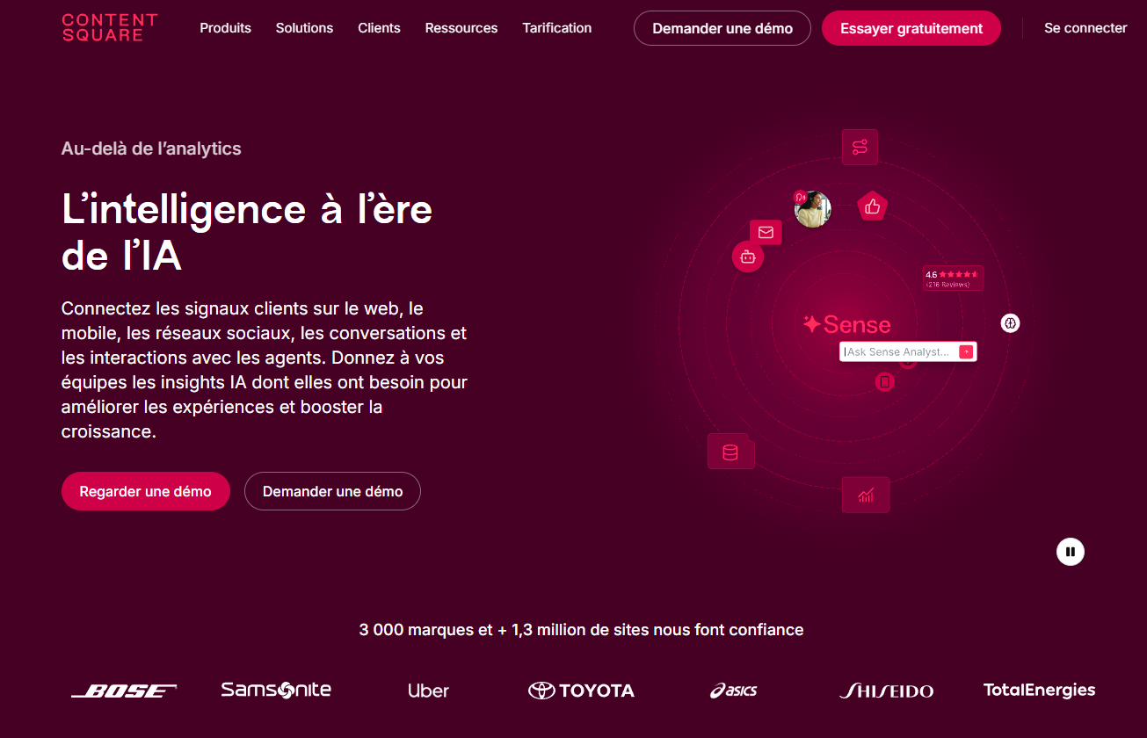Viewport: 1147px width, 738px height.
Task: Click header Demander une démo button
Action: (x=722, y=28)
